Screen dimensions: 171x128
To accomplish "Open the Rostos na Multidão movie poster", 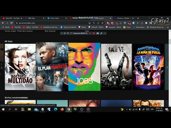I will 20,67.
